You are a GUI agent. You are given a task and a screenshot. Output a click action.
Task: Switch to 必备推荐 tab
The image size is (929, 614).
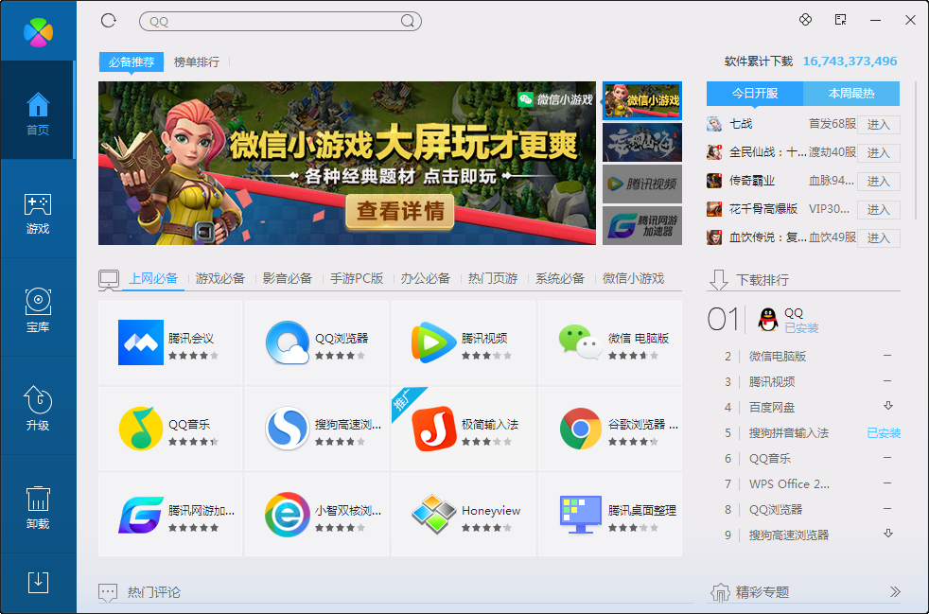pos(131,61)
